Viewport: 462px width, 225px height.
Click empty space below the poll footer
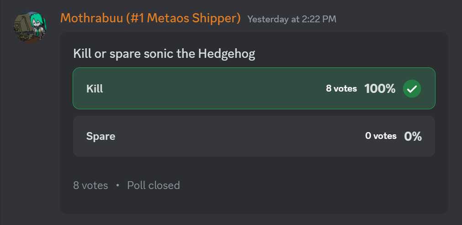254,203
